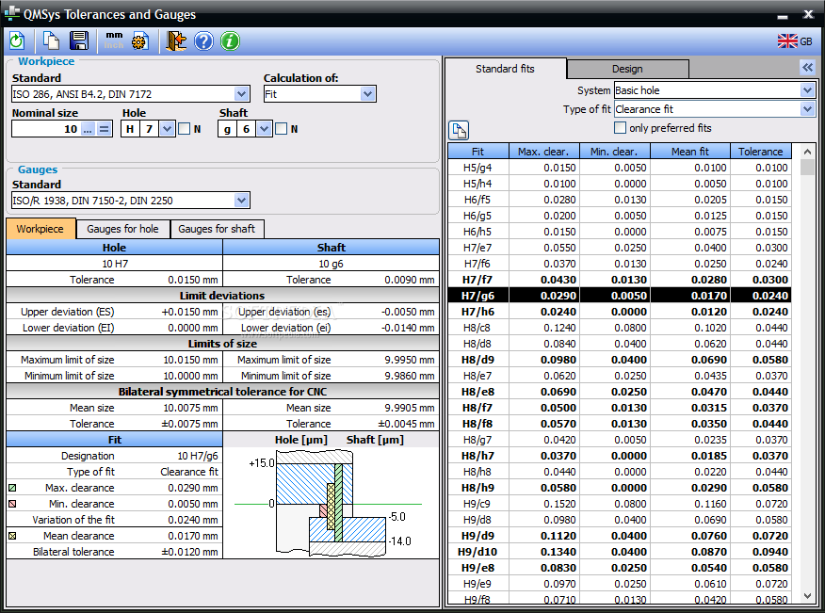Screen dimensions: 825x613
Task: Open workpiece Standard dropdown ISO 286
Action: click(241, 94)
